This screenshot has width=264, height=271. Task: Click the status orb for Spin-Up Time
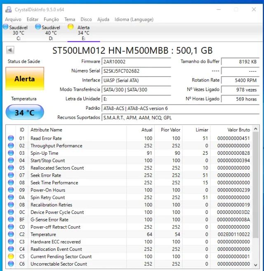pos(11,153)
